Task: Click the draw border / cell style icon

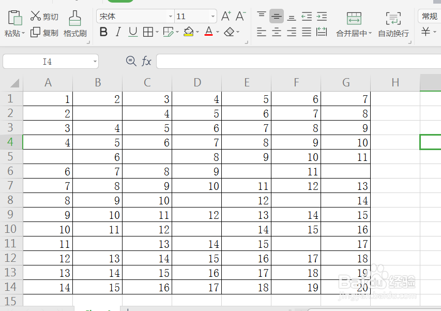Action: pos(169,32)
